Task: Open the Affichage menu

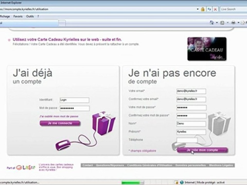Action: pos(5,16)
